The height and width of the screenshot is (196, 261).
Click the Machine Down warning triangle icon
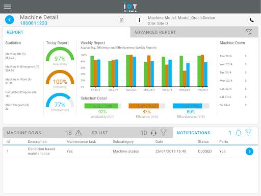(x=79, y=133)
